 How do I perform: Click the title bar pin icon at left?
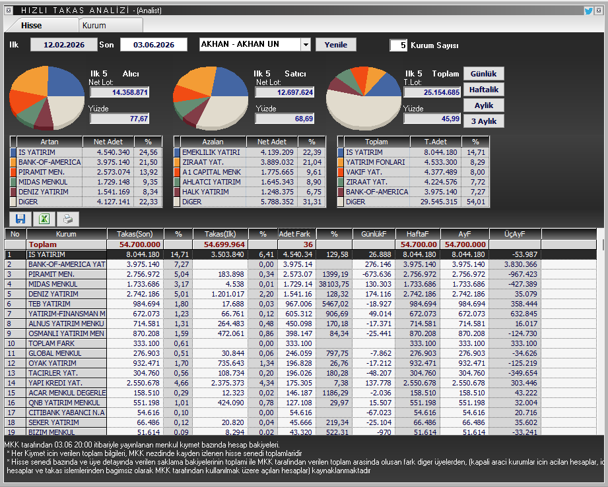click(x=9, y=11)
